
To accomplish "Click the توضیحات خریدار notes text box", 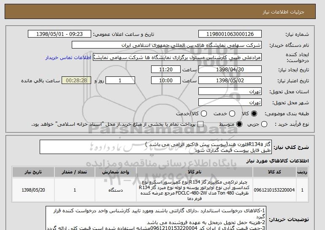I will pos(156,218).
